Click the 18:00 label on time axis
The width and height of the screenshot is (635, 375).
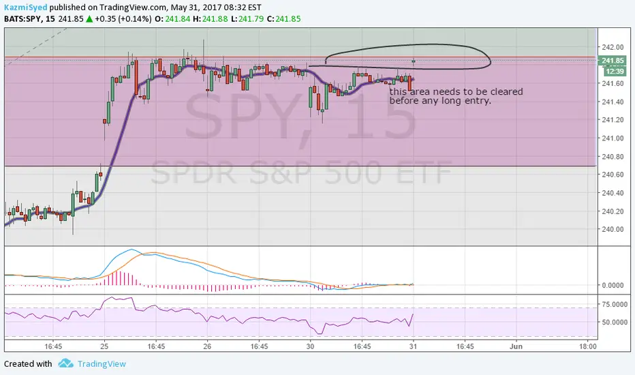(587, 346)
